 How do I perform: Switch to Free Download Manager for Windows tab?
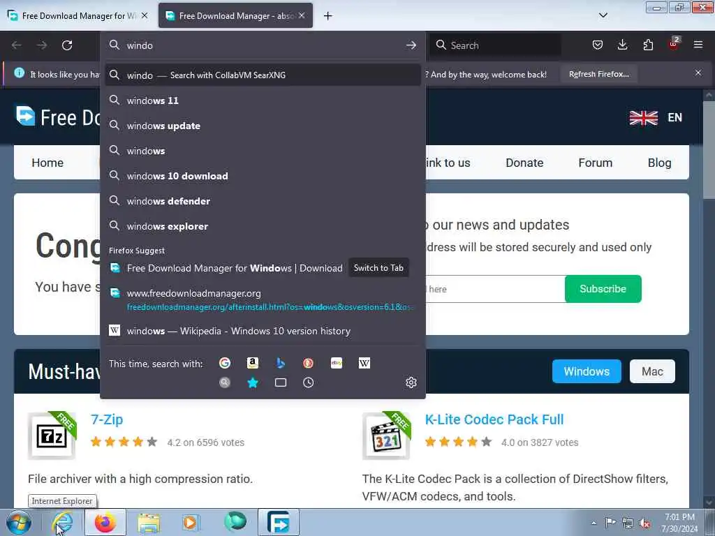[78, 16]
